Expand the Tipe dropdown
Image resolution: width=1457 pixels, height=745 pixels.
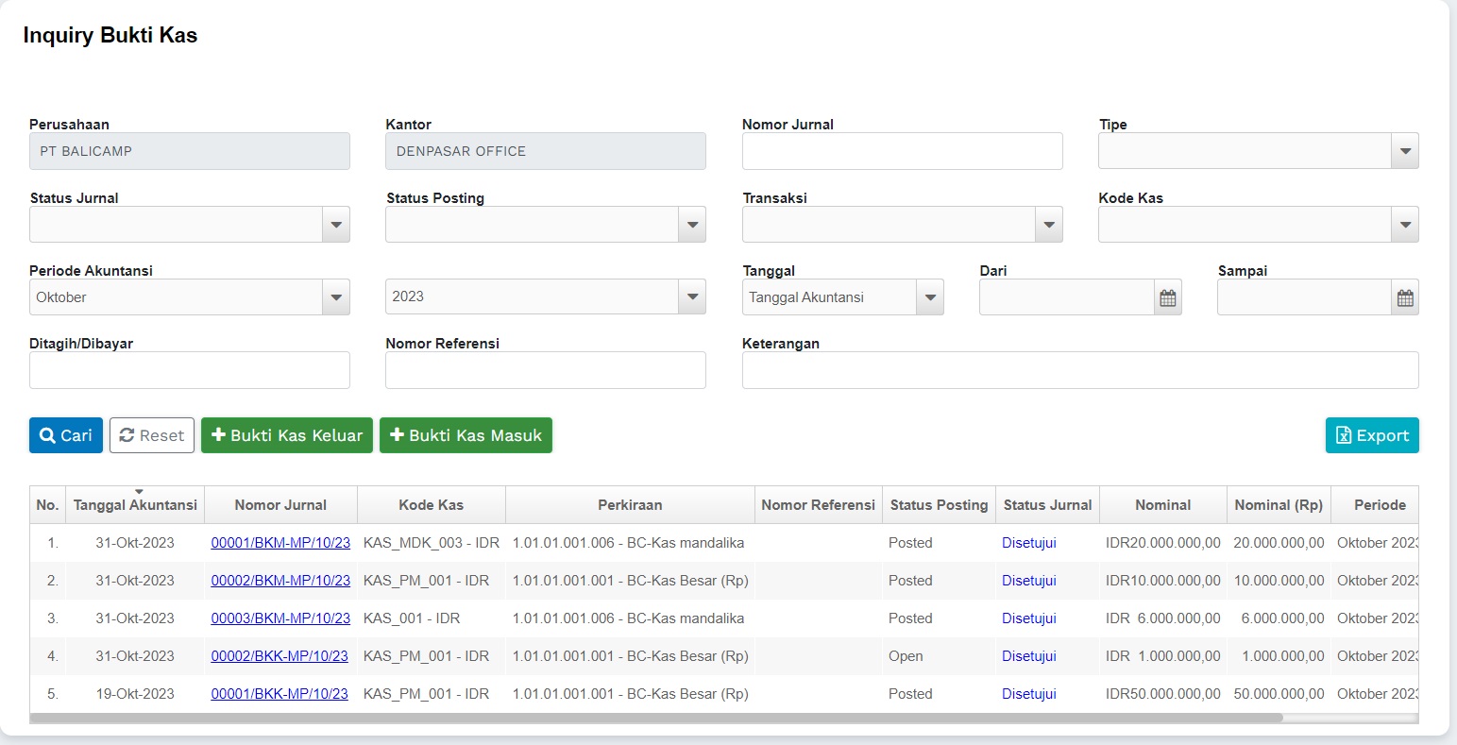coord(1405,151)
